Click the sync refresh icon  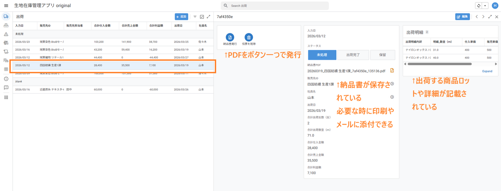click(479, 6)
